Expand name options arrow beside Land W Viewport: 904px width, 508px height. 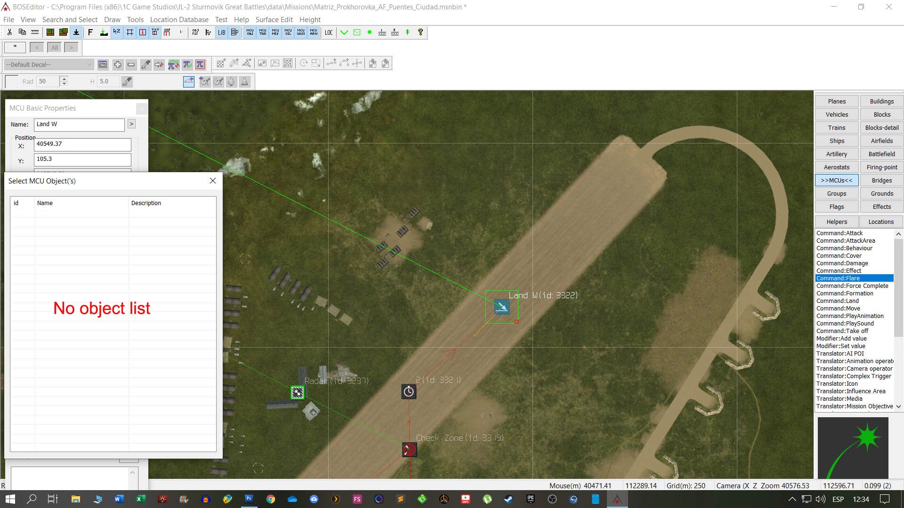(x=131, y=124)
